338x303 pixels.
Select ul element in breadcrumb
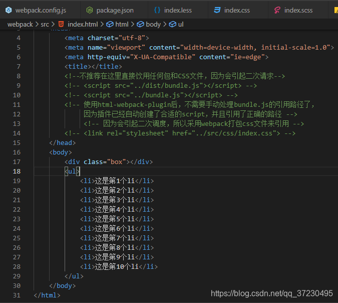tap(181, 24)
